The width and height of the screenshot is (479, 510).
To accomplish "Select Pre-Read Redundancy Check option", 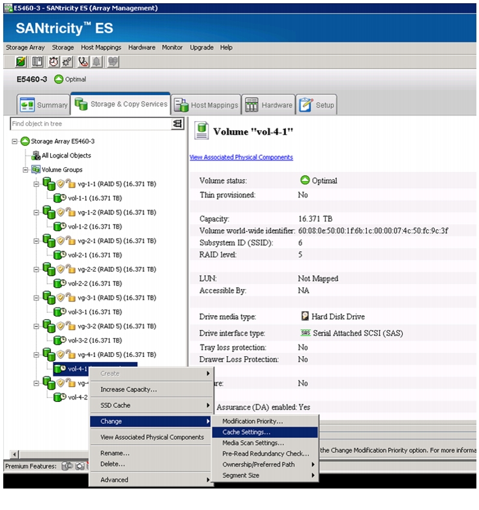I will click(265, 453).
